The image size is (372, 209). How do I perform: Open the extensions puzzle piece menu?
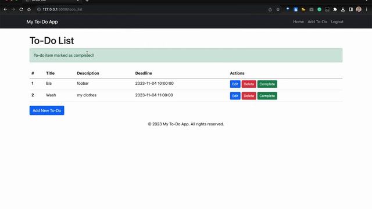click(x=335, y=9)
